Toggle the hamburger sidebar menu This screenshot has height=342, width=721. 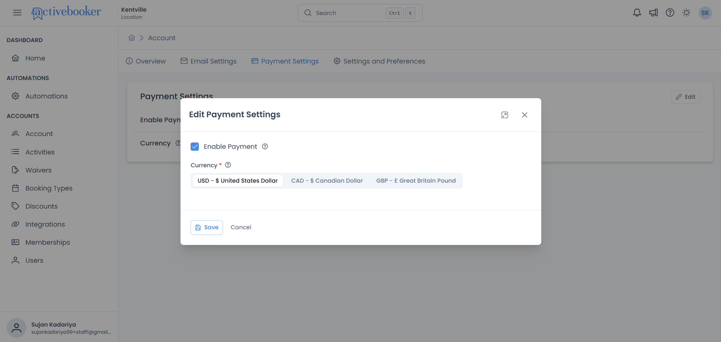click(x=17, y=13)
